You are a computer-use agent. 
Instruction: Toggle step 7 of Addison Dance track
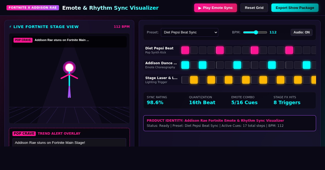[x=237, y=65]
